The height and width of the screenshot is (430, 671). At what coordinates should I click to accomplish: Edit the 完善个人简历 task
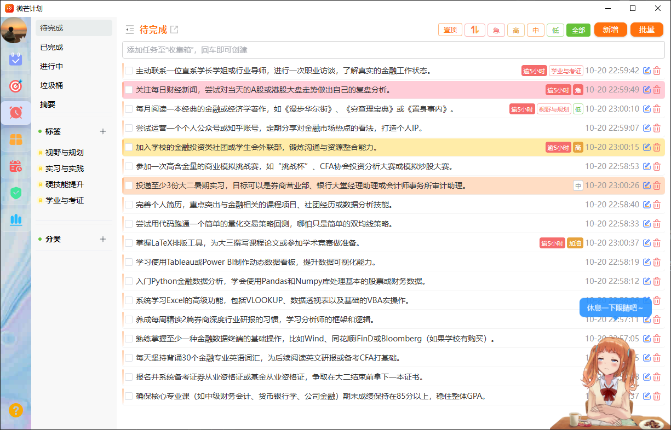click(647, 205)
